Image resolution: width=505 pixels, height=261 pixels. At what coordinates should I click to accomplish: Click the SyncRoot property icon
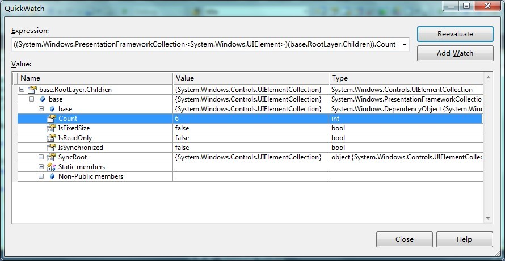[x=52, y=157]
